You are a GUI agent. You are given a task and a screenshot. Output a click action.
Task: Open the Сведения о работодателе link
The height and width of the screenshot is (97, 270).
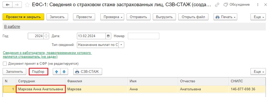click(47, 55)
